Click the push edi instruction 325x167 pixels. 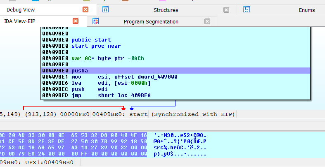89,89
